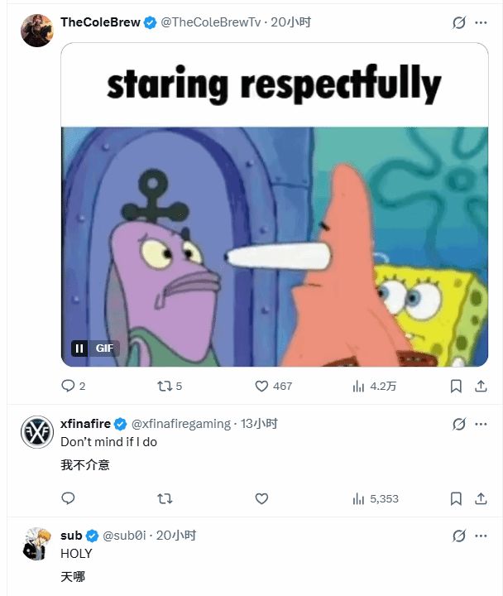
Task: View analytics for tweet with 4.2万 views
Action: click(x=359, y=386)
